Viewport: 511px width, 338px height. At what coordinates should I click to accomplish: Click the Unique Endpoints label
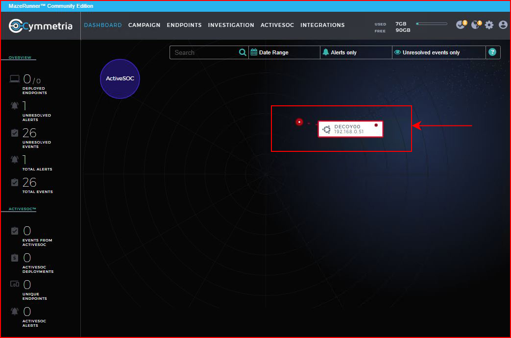click(x=35, y=296)
